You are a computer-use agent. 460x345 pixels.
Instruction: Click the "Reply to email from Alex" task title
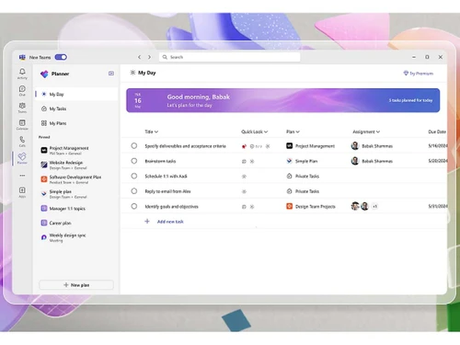(167, 191)
